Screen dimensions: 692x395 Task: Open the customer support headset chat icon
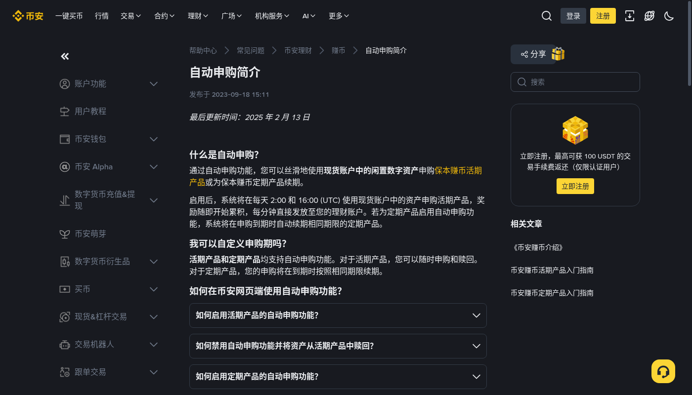[x=663, y=371]
